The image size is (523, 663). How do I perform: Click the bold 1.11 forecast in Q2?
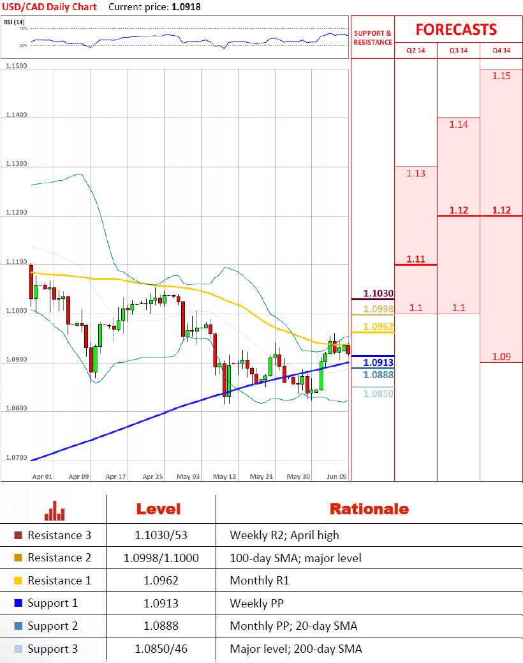tap(416, 259)
